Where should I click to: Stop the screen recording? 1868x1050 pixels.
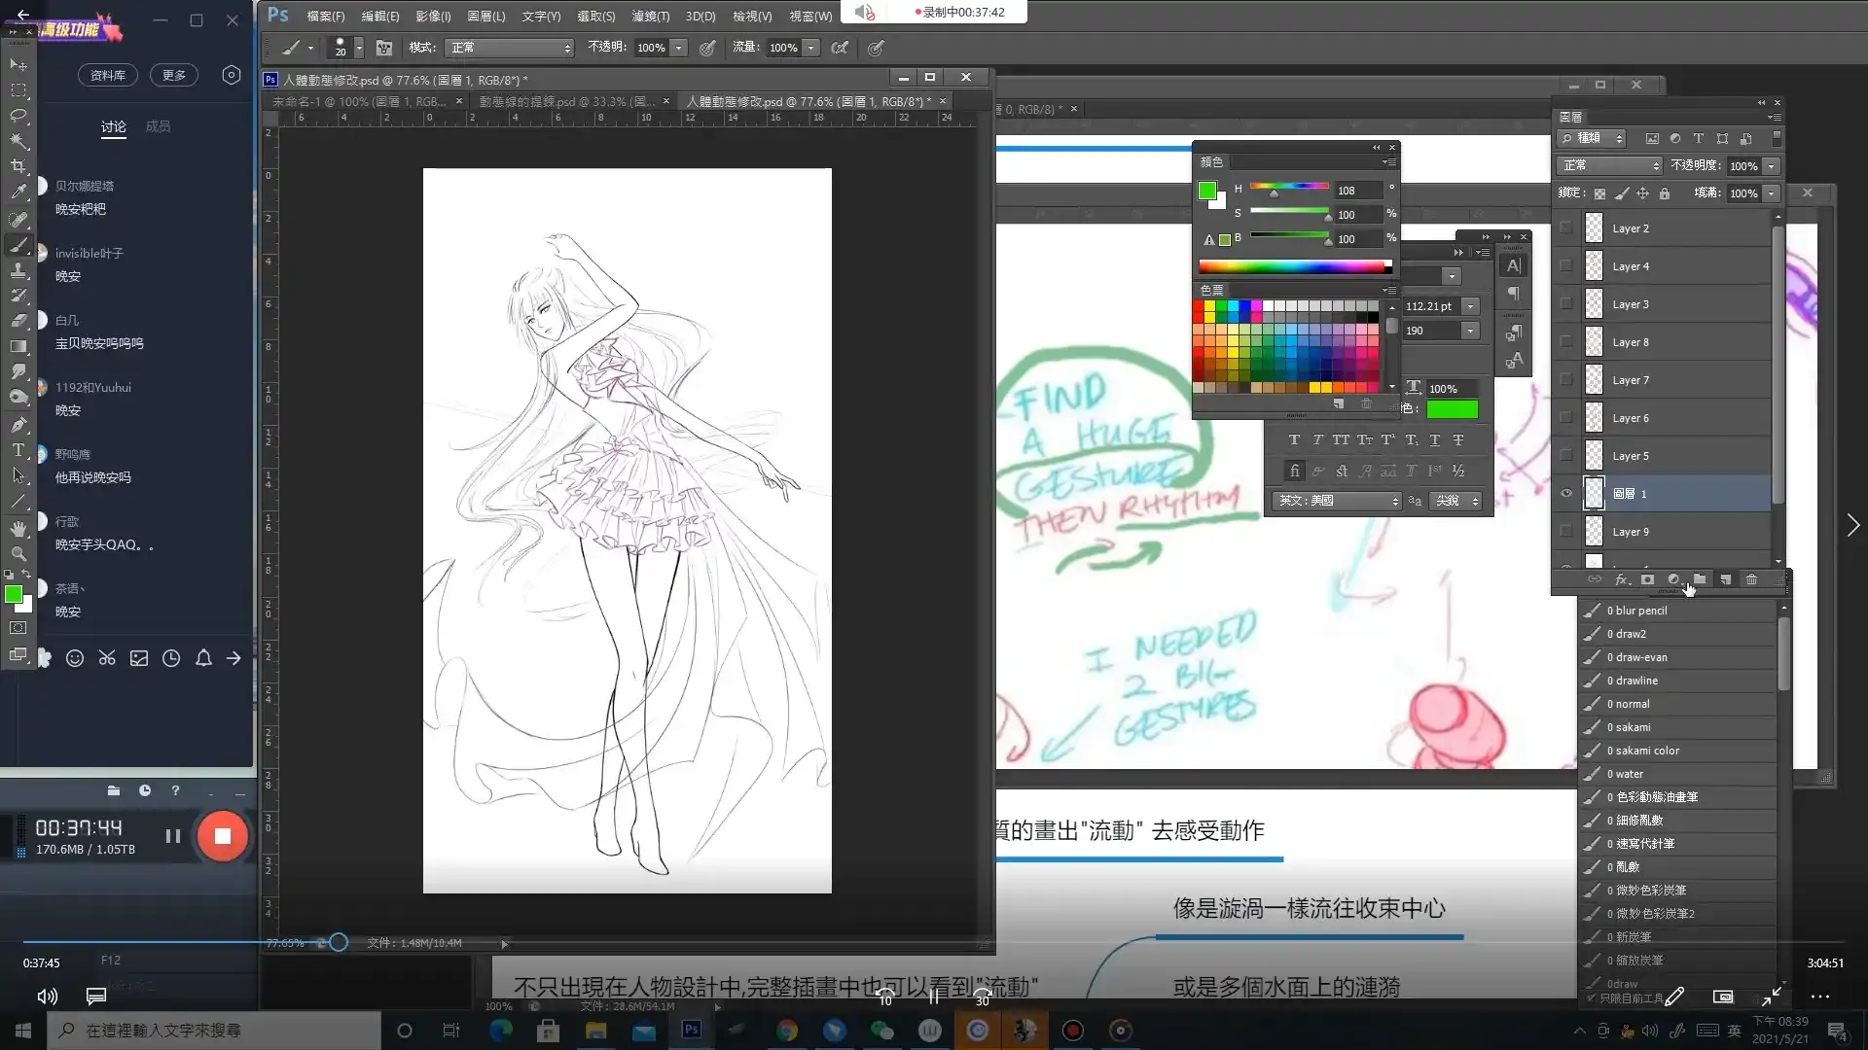coord(223,836)
